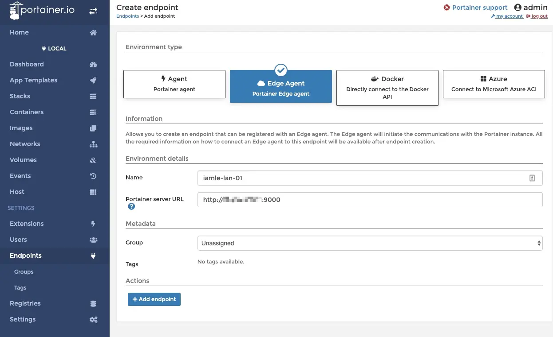Open Dashboard in the sidebar
Screen dimensions: 553x337
pyautogui.click(x=55, y=64)
